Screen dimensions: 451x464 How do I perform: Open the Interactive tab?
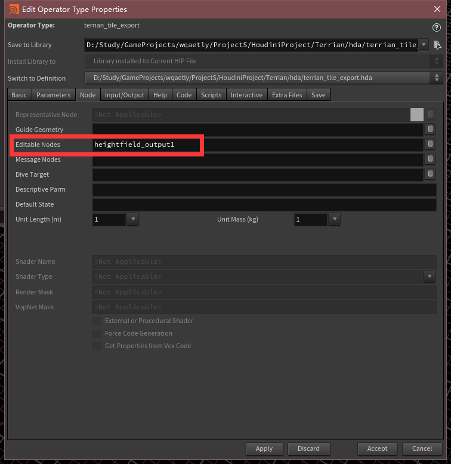[x=247, y=95]
